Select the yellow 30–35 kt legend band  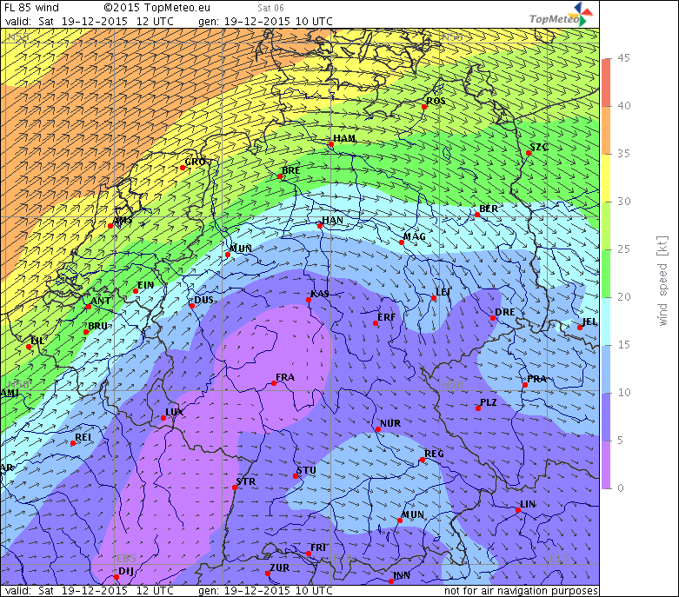point(607,177)
